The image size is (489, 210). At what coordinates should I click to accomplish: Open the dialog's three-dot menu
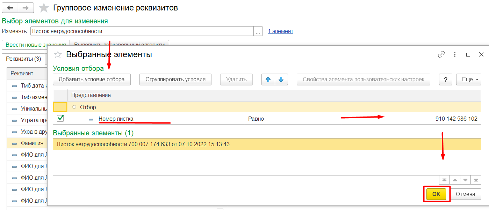pyautogui.click(x=455, y=54)
